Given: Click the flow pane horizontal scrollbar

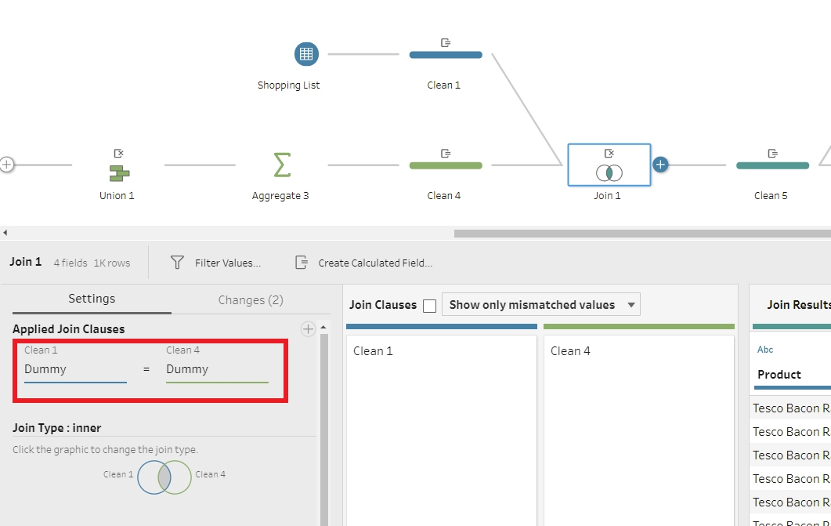Looking at the screenshot, I should (x=642, y=234).
